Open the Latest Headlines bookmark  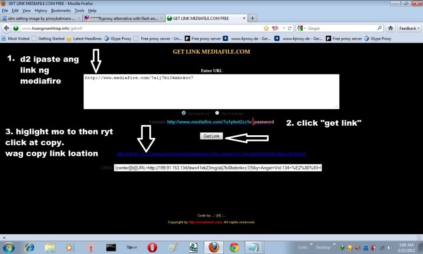(84, 38)
